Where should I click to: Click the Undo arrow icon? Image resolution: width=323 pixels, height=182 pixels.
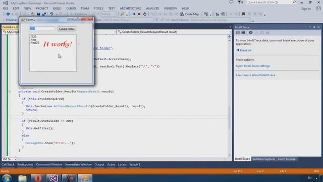(51, 14)
